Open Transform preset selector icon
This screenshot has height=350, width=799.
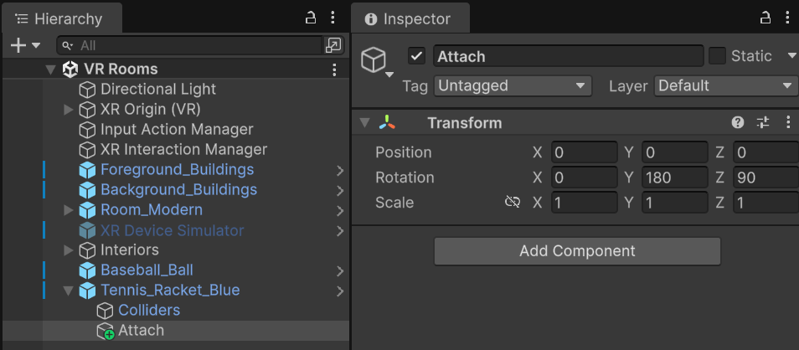point(763,122)
